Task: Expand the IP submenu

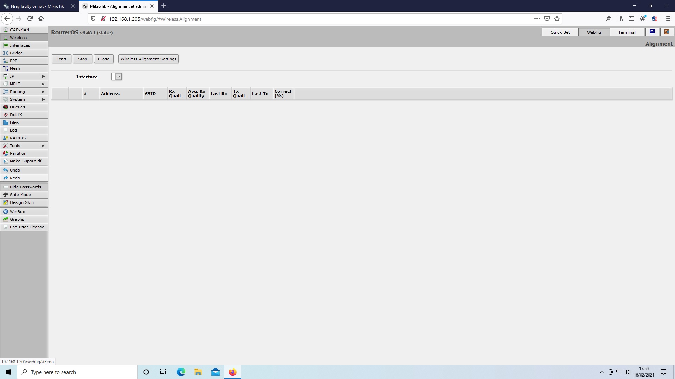Action: [x=43, y=76]
